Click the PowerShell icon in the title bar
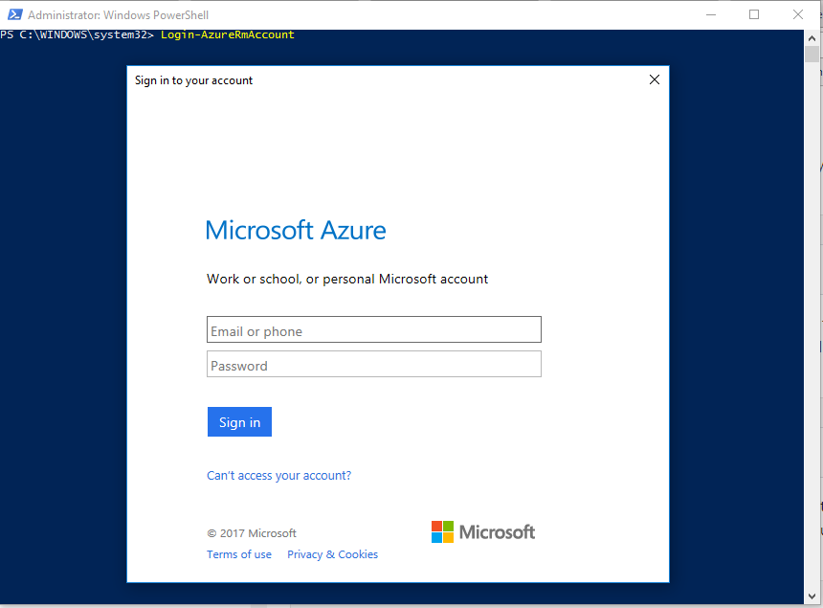Image resolution: width=823 pixels, height=608 pixels. [13, 15]
